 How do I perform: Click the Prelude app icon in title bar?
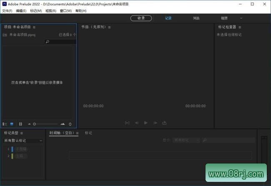pyautogui.click(x=5, y=4)
